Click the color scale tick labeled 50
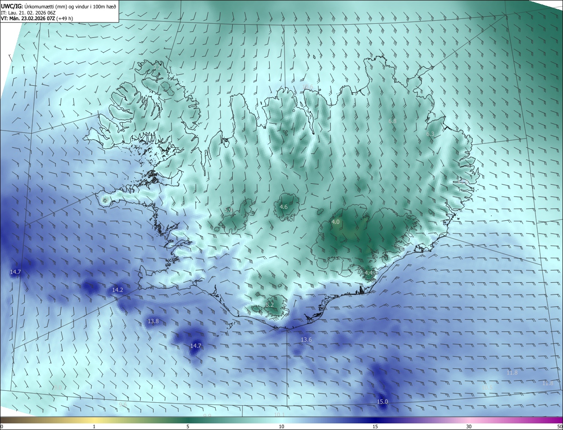 [559, 426]
